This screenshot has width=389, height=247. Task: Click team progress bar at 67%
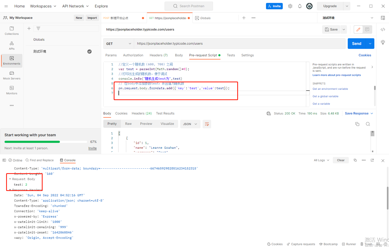[x=46, y=142]
